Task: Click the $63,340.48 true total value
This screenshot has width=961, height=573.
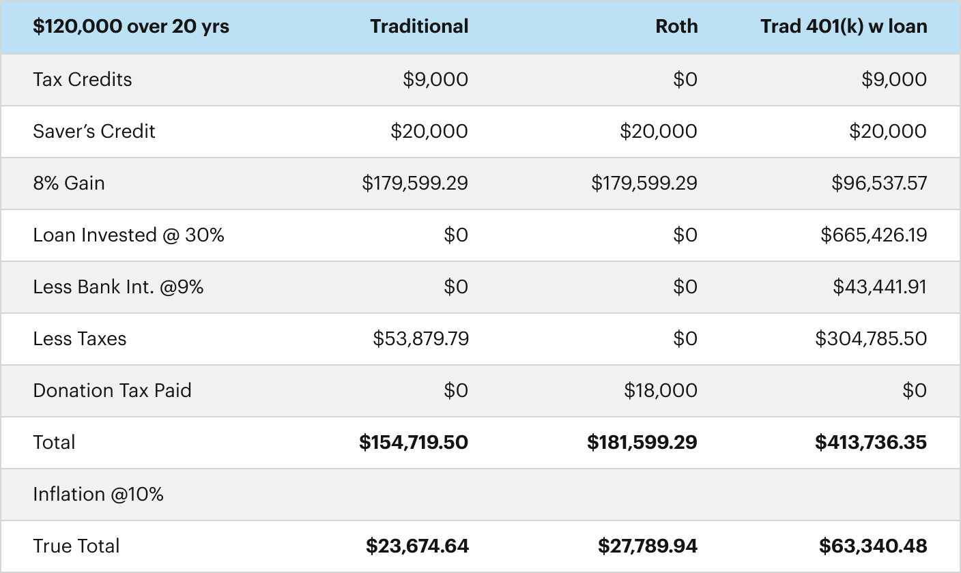Action: [x=873, y=546]
